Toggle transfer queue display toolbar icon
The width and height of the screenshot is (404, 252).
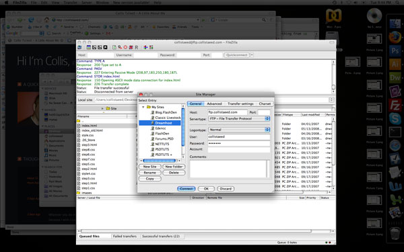pos(105,47)
